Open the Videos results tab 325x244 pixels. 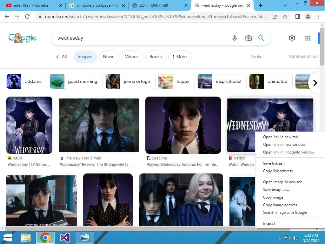coord(132,57)
